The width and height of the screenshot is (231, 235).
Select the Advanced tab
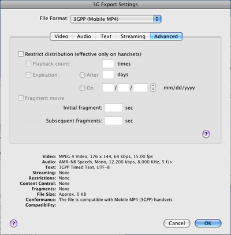pyautogui.click(x=166, y=36)
